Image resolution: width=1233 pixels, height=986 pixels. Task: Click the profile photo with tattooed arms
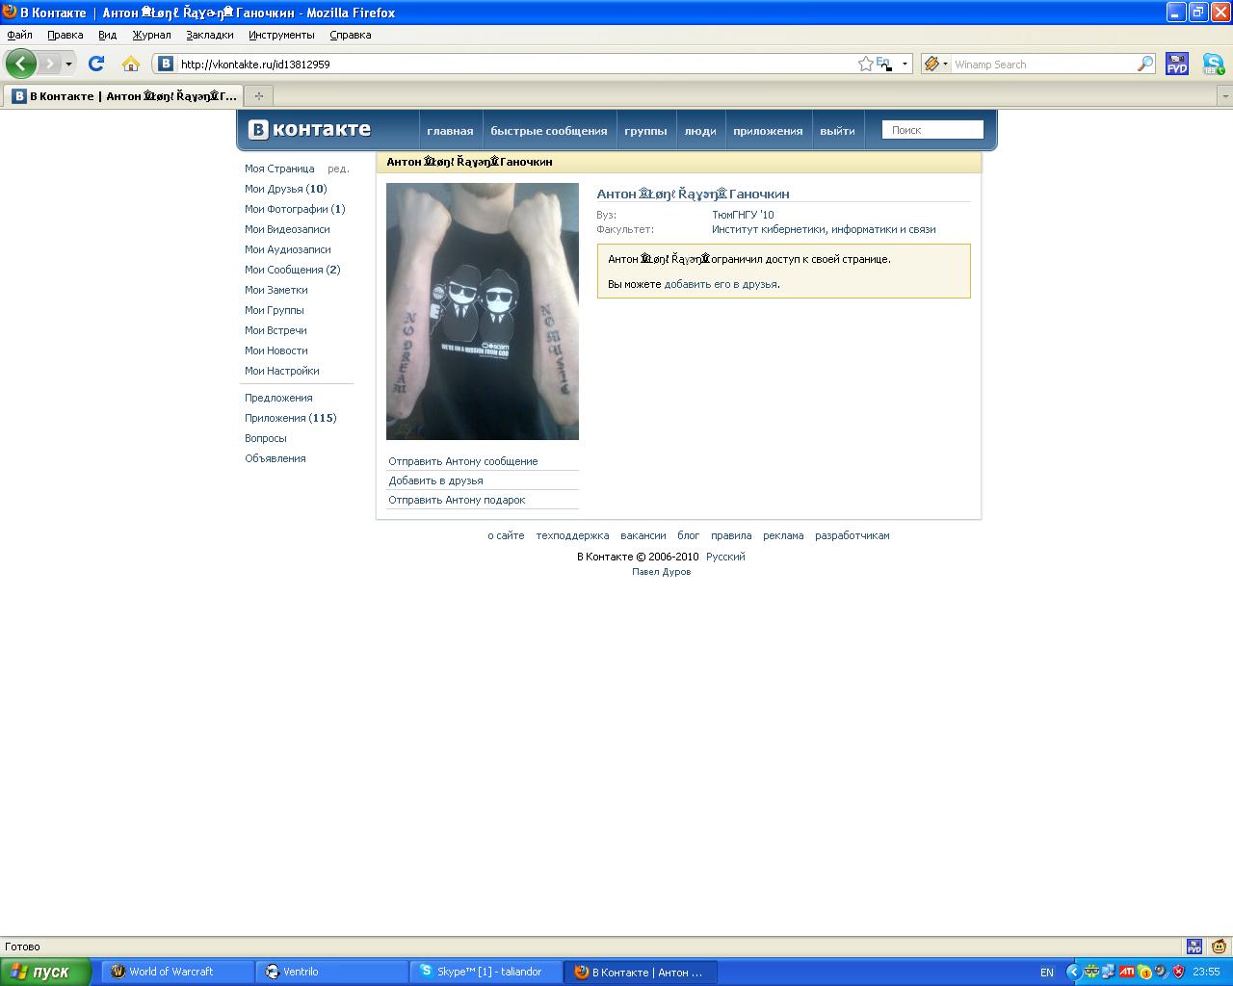click(483, 311)
